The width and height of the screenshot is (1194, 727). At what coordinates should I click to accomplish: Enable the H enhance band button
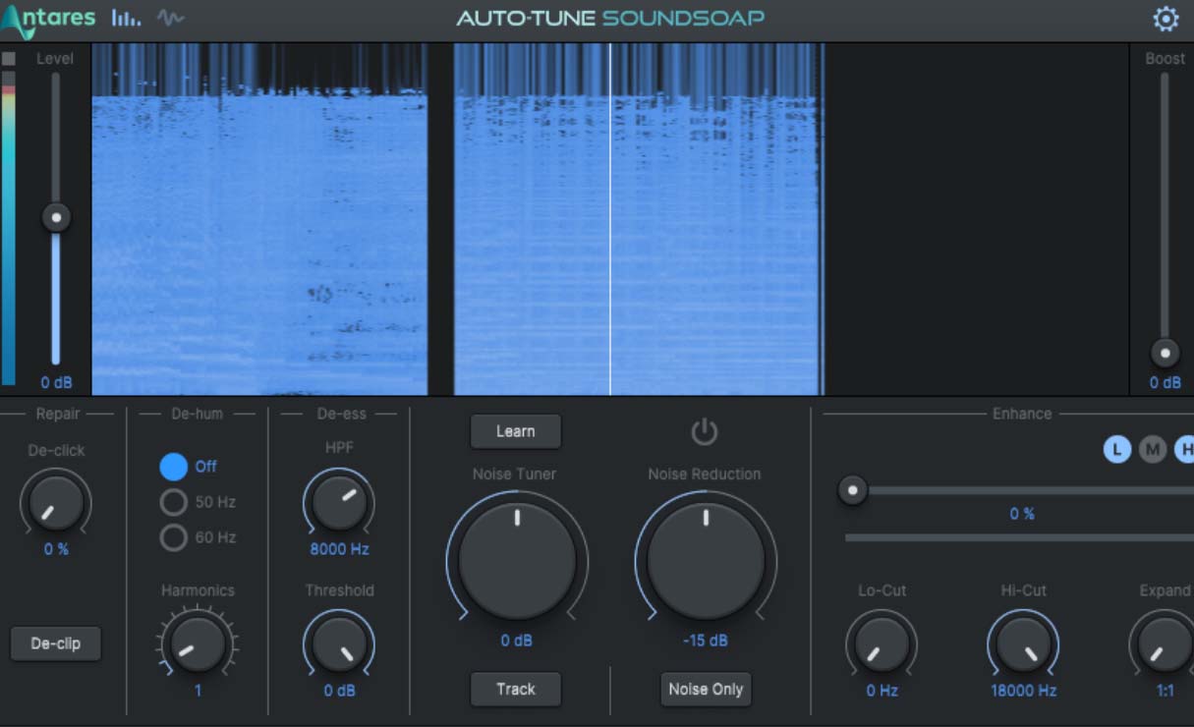[x=1184, y=451]
